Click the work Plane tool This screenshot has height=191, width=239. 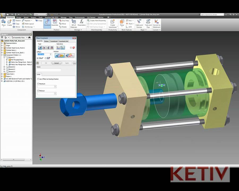click(x=122, y=23)
